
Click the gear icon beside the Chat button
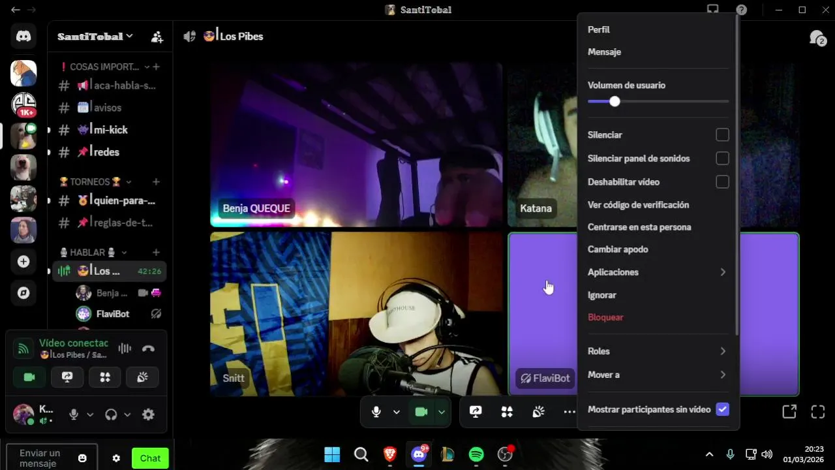tap(116, 458)
